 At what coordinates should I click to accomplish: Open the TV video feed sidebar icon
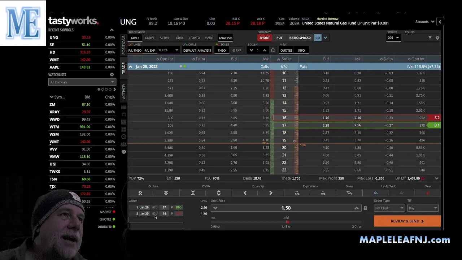point(124,114)
